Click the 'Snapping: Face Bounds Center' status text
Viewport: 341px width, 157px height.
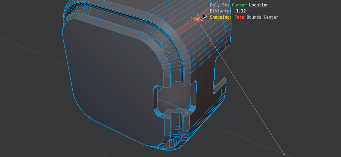[x=244, y=17]
